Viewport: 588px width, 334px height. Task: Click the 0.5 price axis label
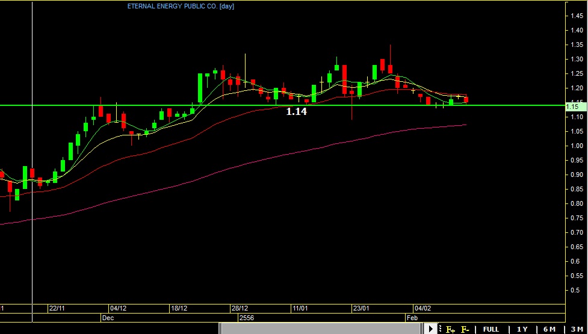[575, 290]
